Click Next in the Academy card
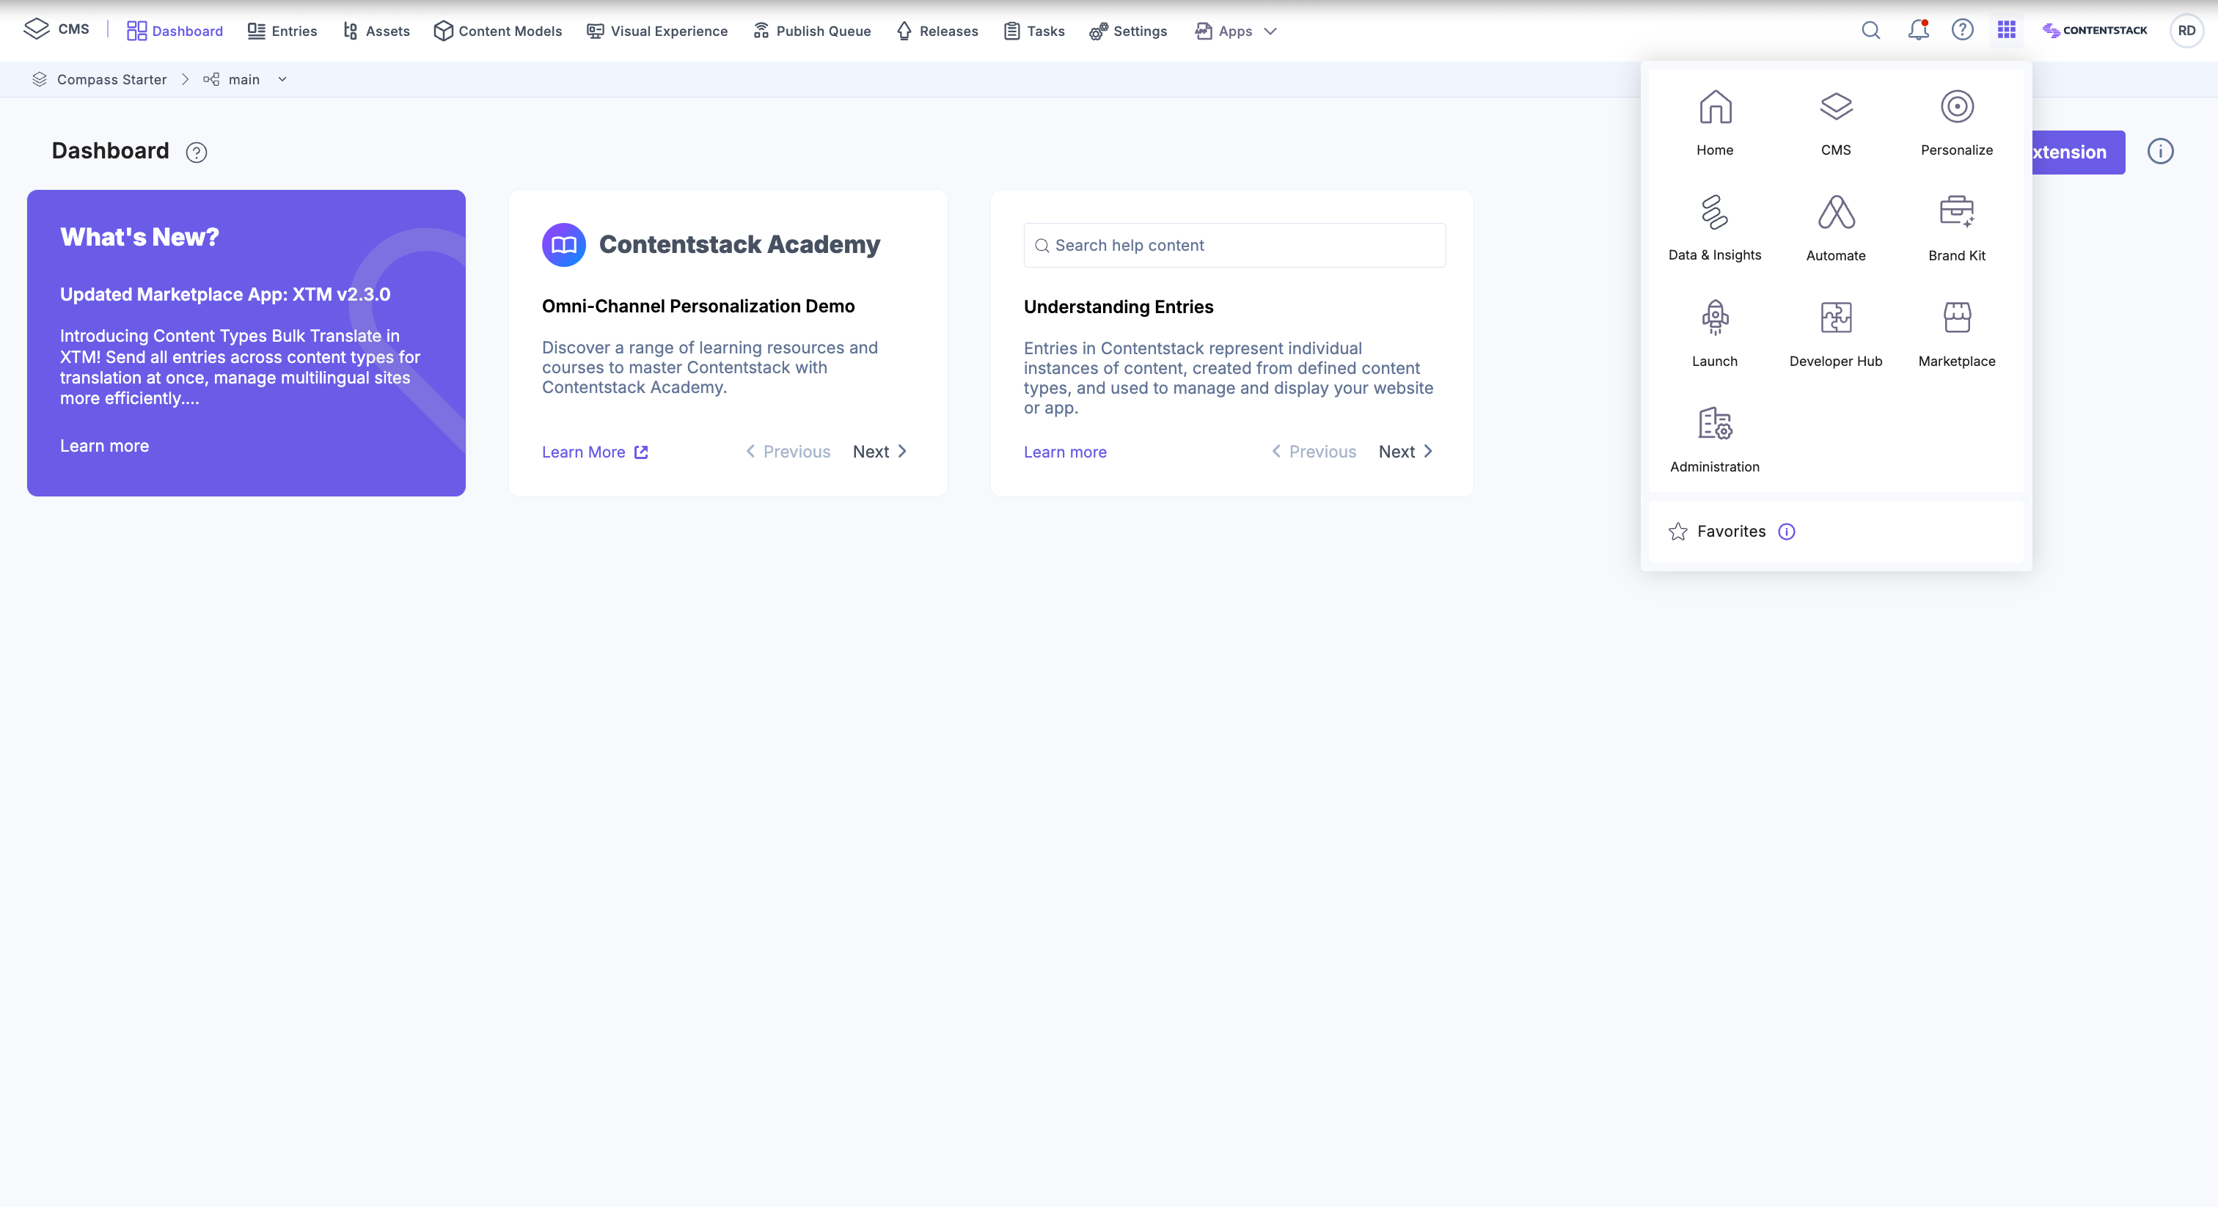Viewport: 2218px width, 1207px height. [879, 451]
